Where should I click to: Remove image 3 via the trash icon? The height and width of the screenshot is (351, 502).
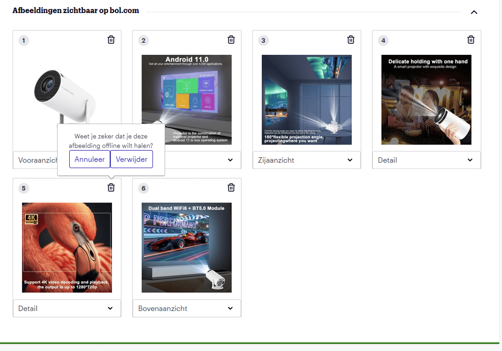(x=351, y=39)
